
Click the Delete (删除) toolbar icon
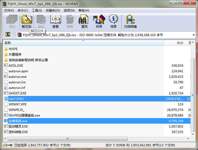pos(70,21)
